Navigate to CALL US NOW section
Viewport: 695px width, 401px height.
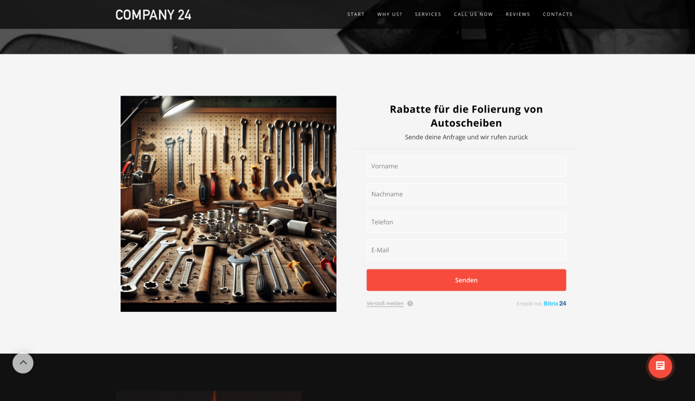pyautogui.click(x=473, y=14)
